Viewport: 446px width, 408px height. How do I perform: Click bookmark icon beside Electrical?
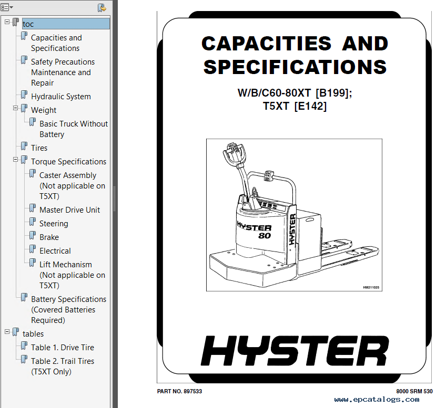pos(33,249)
